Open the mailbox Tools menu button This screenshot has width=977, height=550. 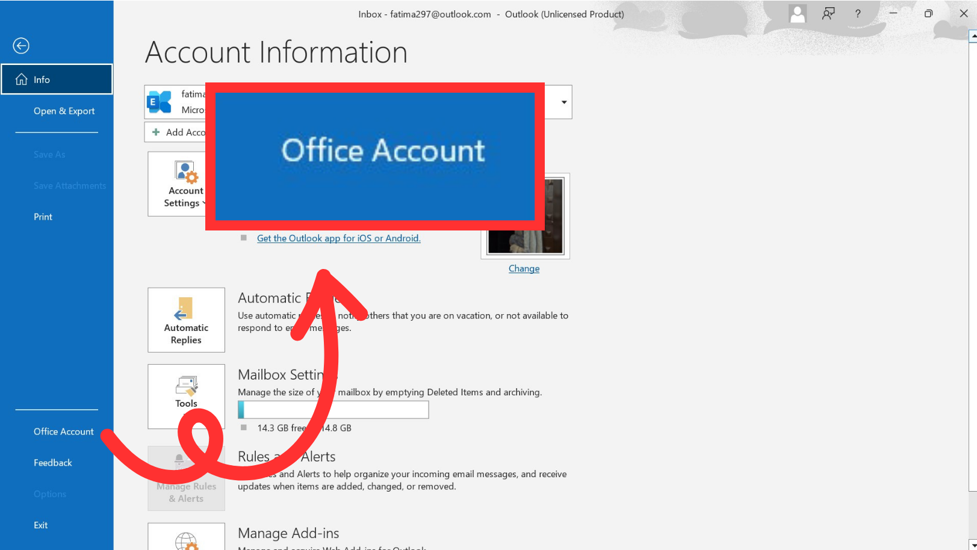[186, 396]
